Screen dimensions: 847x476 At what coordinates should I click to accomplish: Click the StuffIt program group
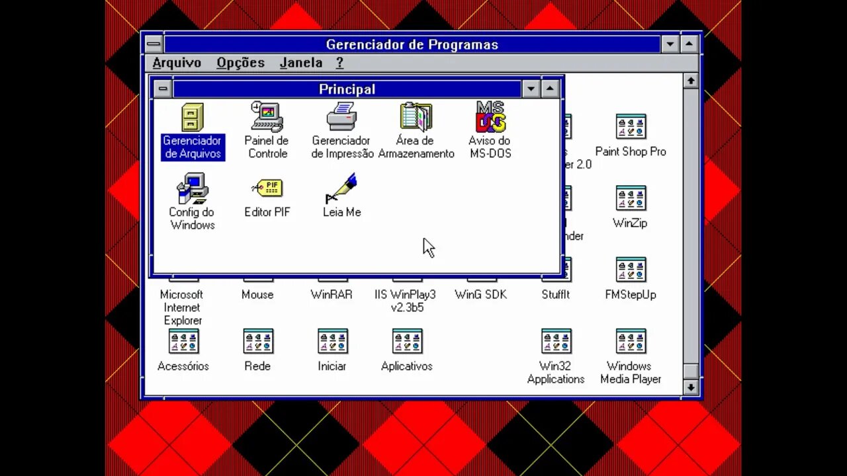click(x=556, y=294)
